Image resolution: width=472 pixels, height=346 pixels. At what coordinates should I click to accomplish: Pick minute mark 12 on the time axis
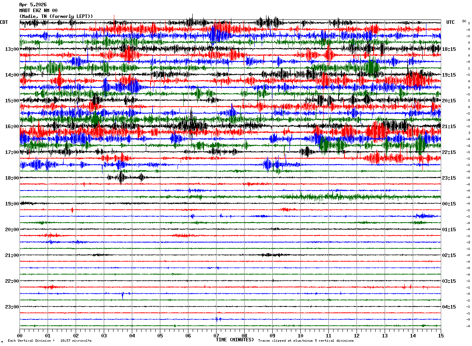pos(357,335)
